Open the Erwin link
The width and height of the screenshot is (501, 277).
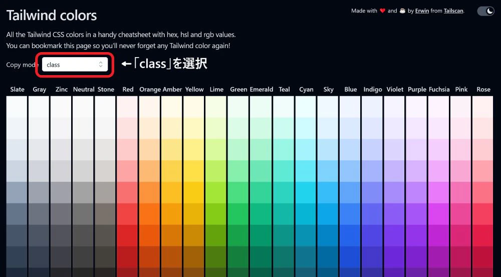pos(422,11)
